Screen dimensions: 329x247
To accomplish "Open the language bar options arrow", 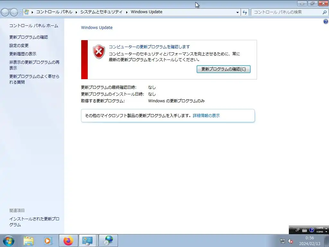I will pyautogui.click(x=326, y=232).
